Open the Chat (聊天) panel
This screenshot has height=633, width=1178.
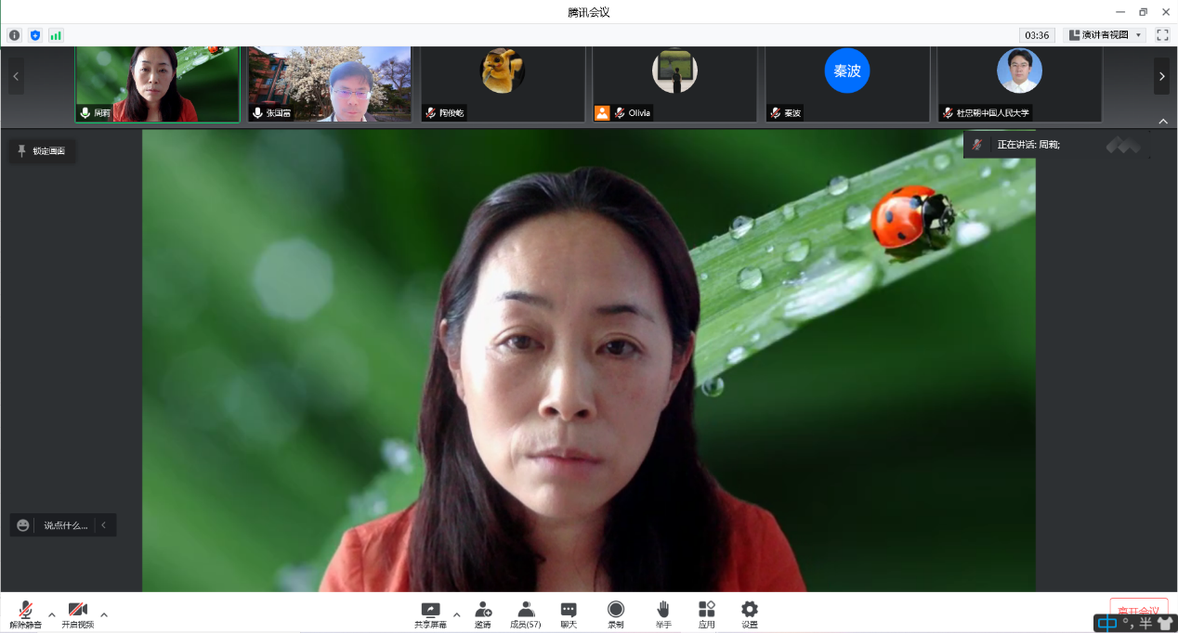[569, 614]
